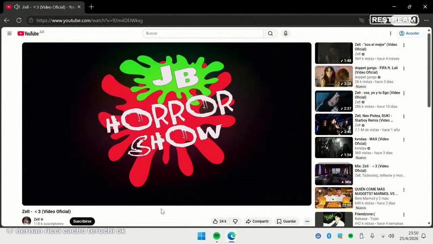433x244 pixels.
Task: Mute tab via speaker icon on tab
Action: coord(17,7)
